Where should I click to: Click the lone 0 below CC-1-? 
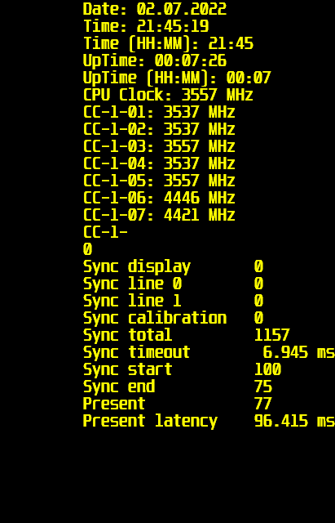(x=87, y=249)
